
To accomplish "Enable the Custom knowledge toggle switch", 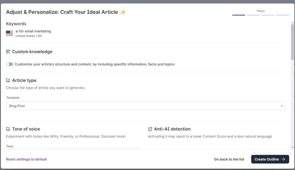I will click(10, 64).
